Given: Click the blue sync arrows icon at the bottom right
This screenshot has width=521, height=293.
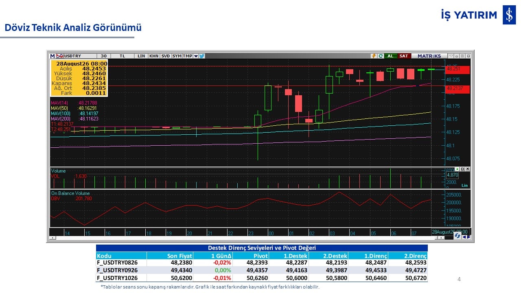Looking at the screenshot, I should click(x=458, y=236).
